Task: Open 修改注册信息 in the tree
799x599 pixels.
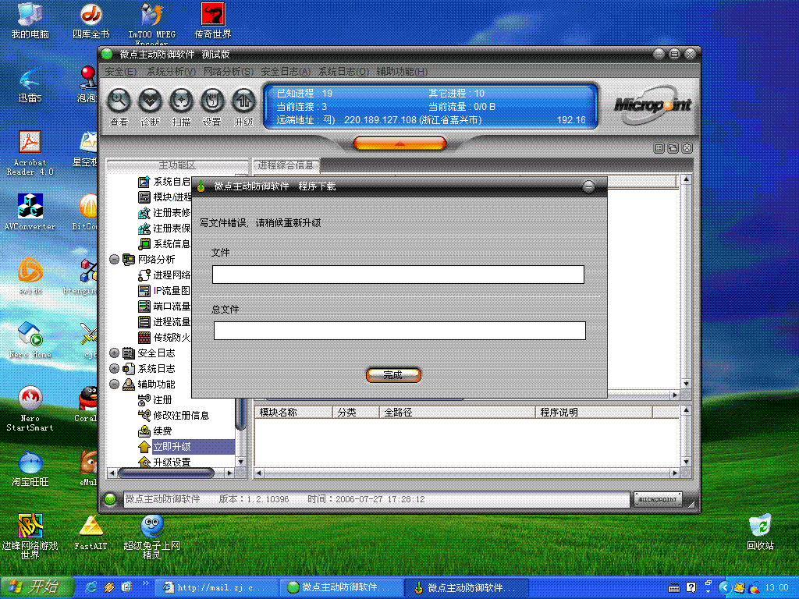Action: pyautogui.click(x=181, y=416)
